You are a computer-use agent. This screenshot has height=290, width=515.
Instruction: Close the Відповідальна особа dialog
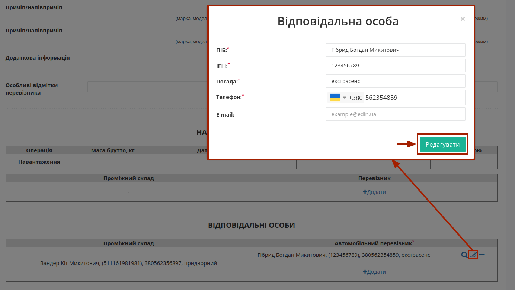point(463,19)
